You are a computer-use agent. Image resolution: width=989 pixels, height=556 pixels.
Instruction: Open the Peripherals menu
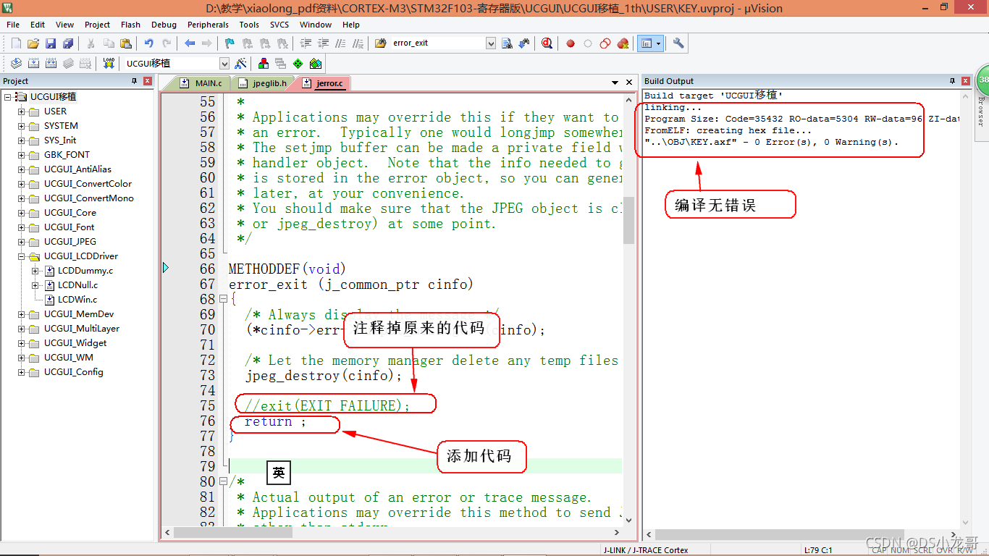(208, 24)
